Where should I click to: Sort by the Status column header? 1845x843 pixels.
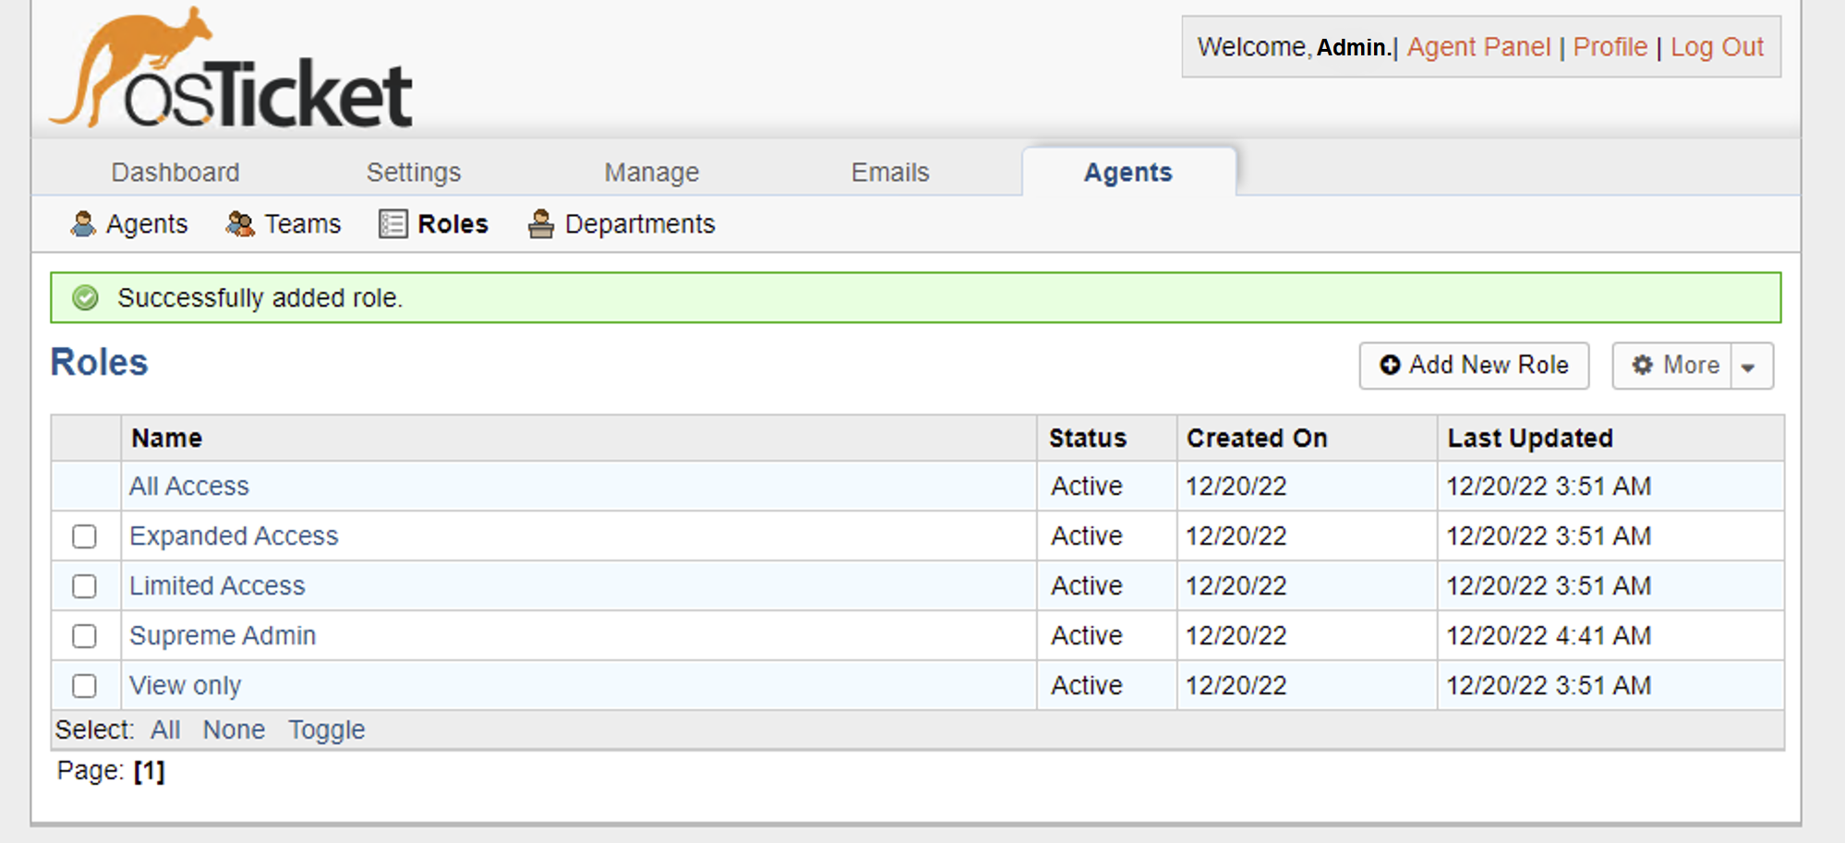pos(1087,438)
